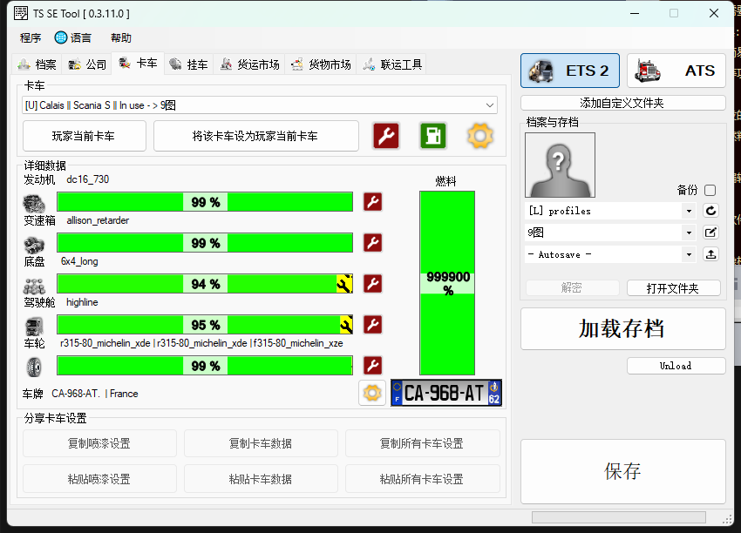Screen dimensions: 741x533
Task: Open license plate settings gear icon
Action: (x=372, y=393)
